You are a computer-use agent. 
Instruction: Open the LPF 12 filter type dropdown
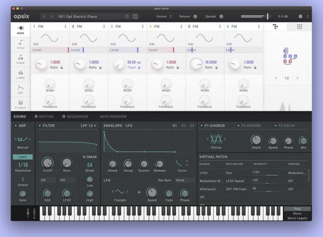coord(88,125)
